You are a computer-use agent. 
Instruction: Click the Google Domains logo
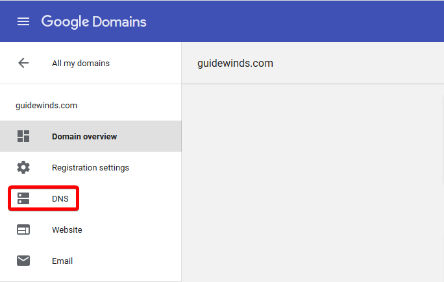point(93,22)
